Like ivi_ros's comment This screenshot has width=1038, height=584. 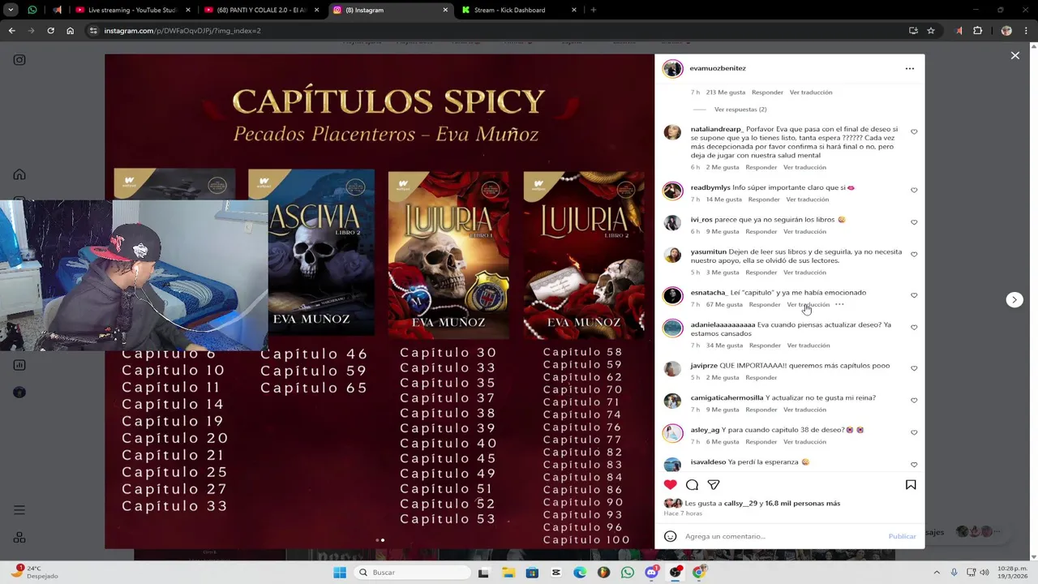click(x=914, y=222)
